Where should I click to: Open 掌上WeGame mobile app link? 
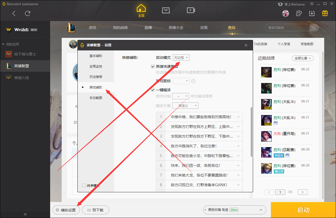point(291,4)
